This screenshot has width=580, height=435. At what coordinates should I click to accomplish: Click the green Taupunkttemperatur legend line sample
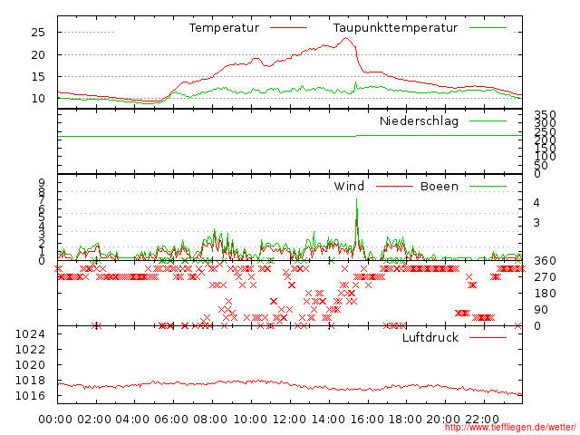[488, 28]
